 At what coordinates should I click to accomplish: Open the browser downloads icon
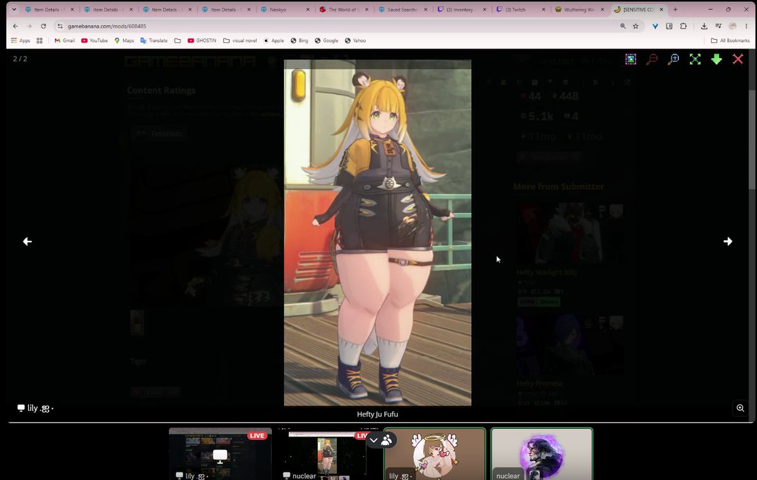point(704,26)
